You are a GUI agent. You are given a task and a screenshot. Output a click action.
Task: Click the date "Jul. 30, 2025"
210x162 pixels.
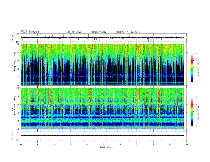pyautogui.click(x=74, y=32)
